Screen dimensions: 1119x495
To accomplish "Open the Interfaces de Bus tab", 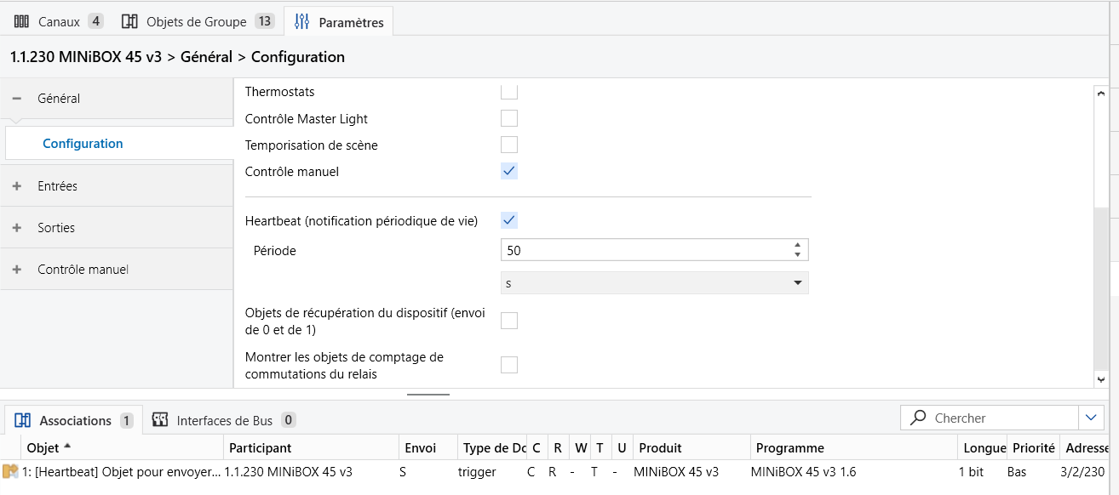I will click(x=224, y=420).
